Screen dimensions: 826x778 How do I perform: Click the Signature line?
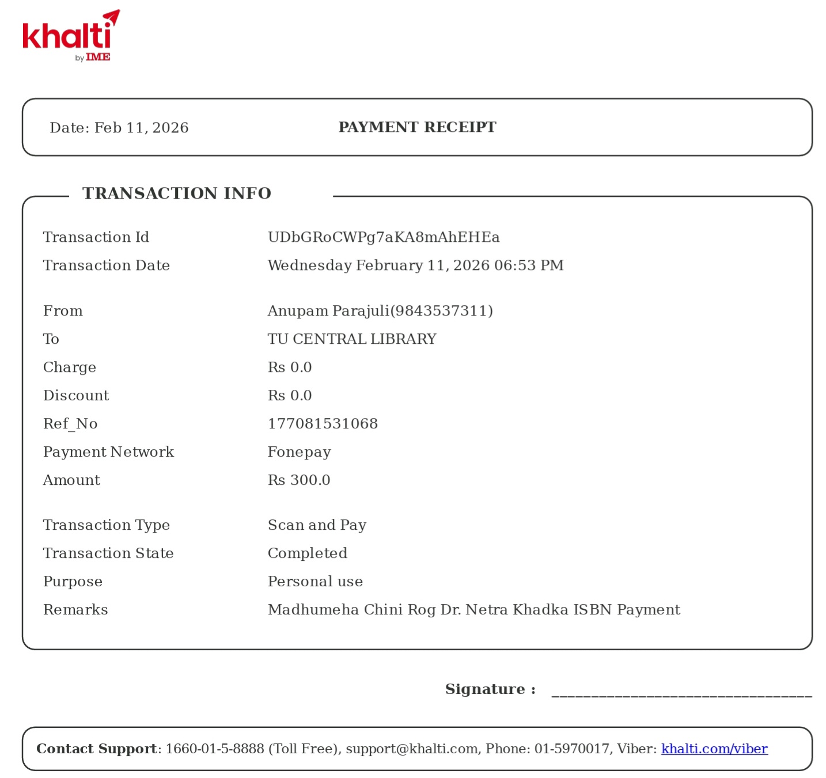pyautogui.click(x=681, y=693)
